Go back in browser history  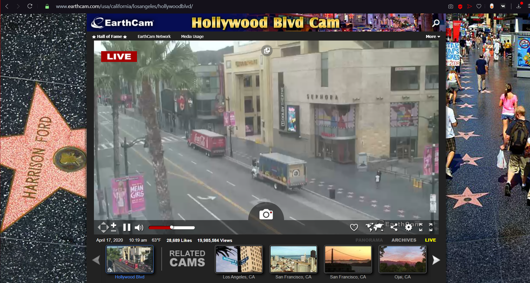(x=7, y=7)
